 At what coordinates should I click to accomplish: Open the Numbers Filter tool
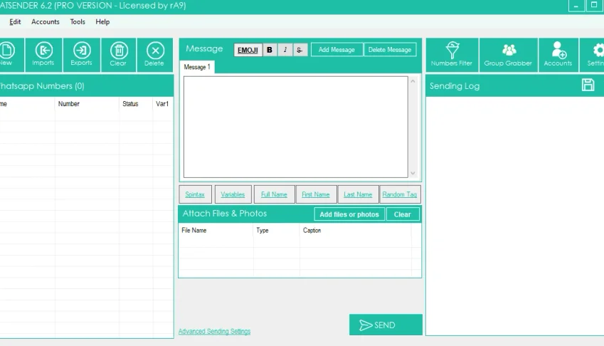point(452,55)
